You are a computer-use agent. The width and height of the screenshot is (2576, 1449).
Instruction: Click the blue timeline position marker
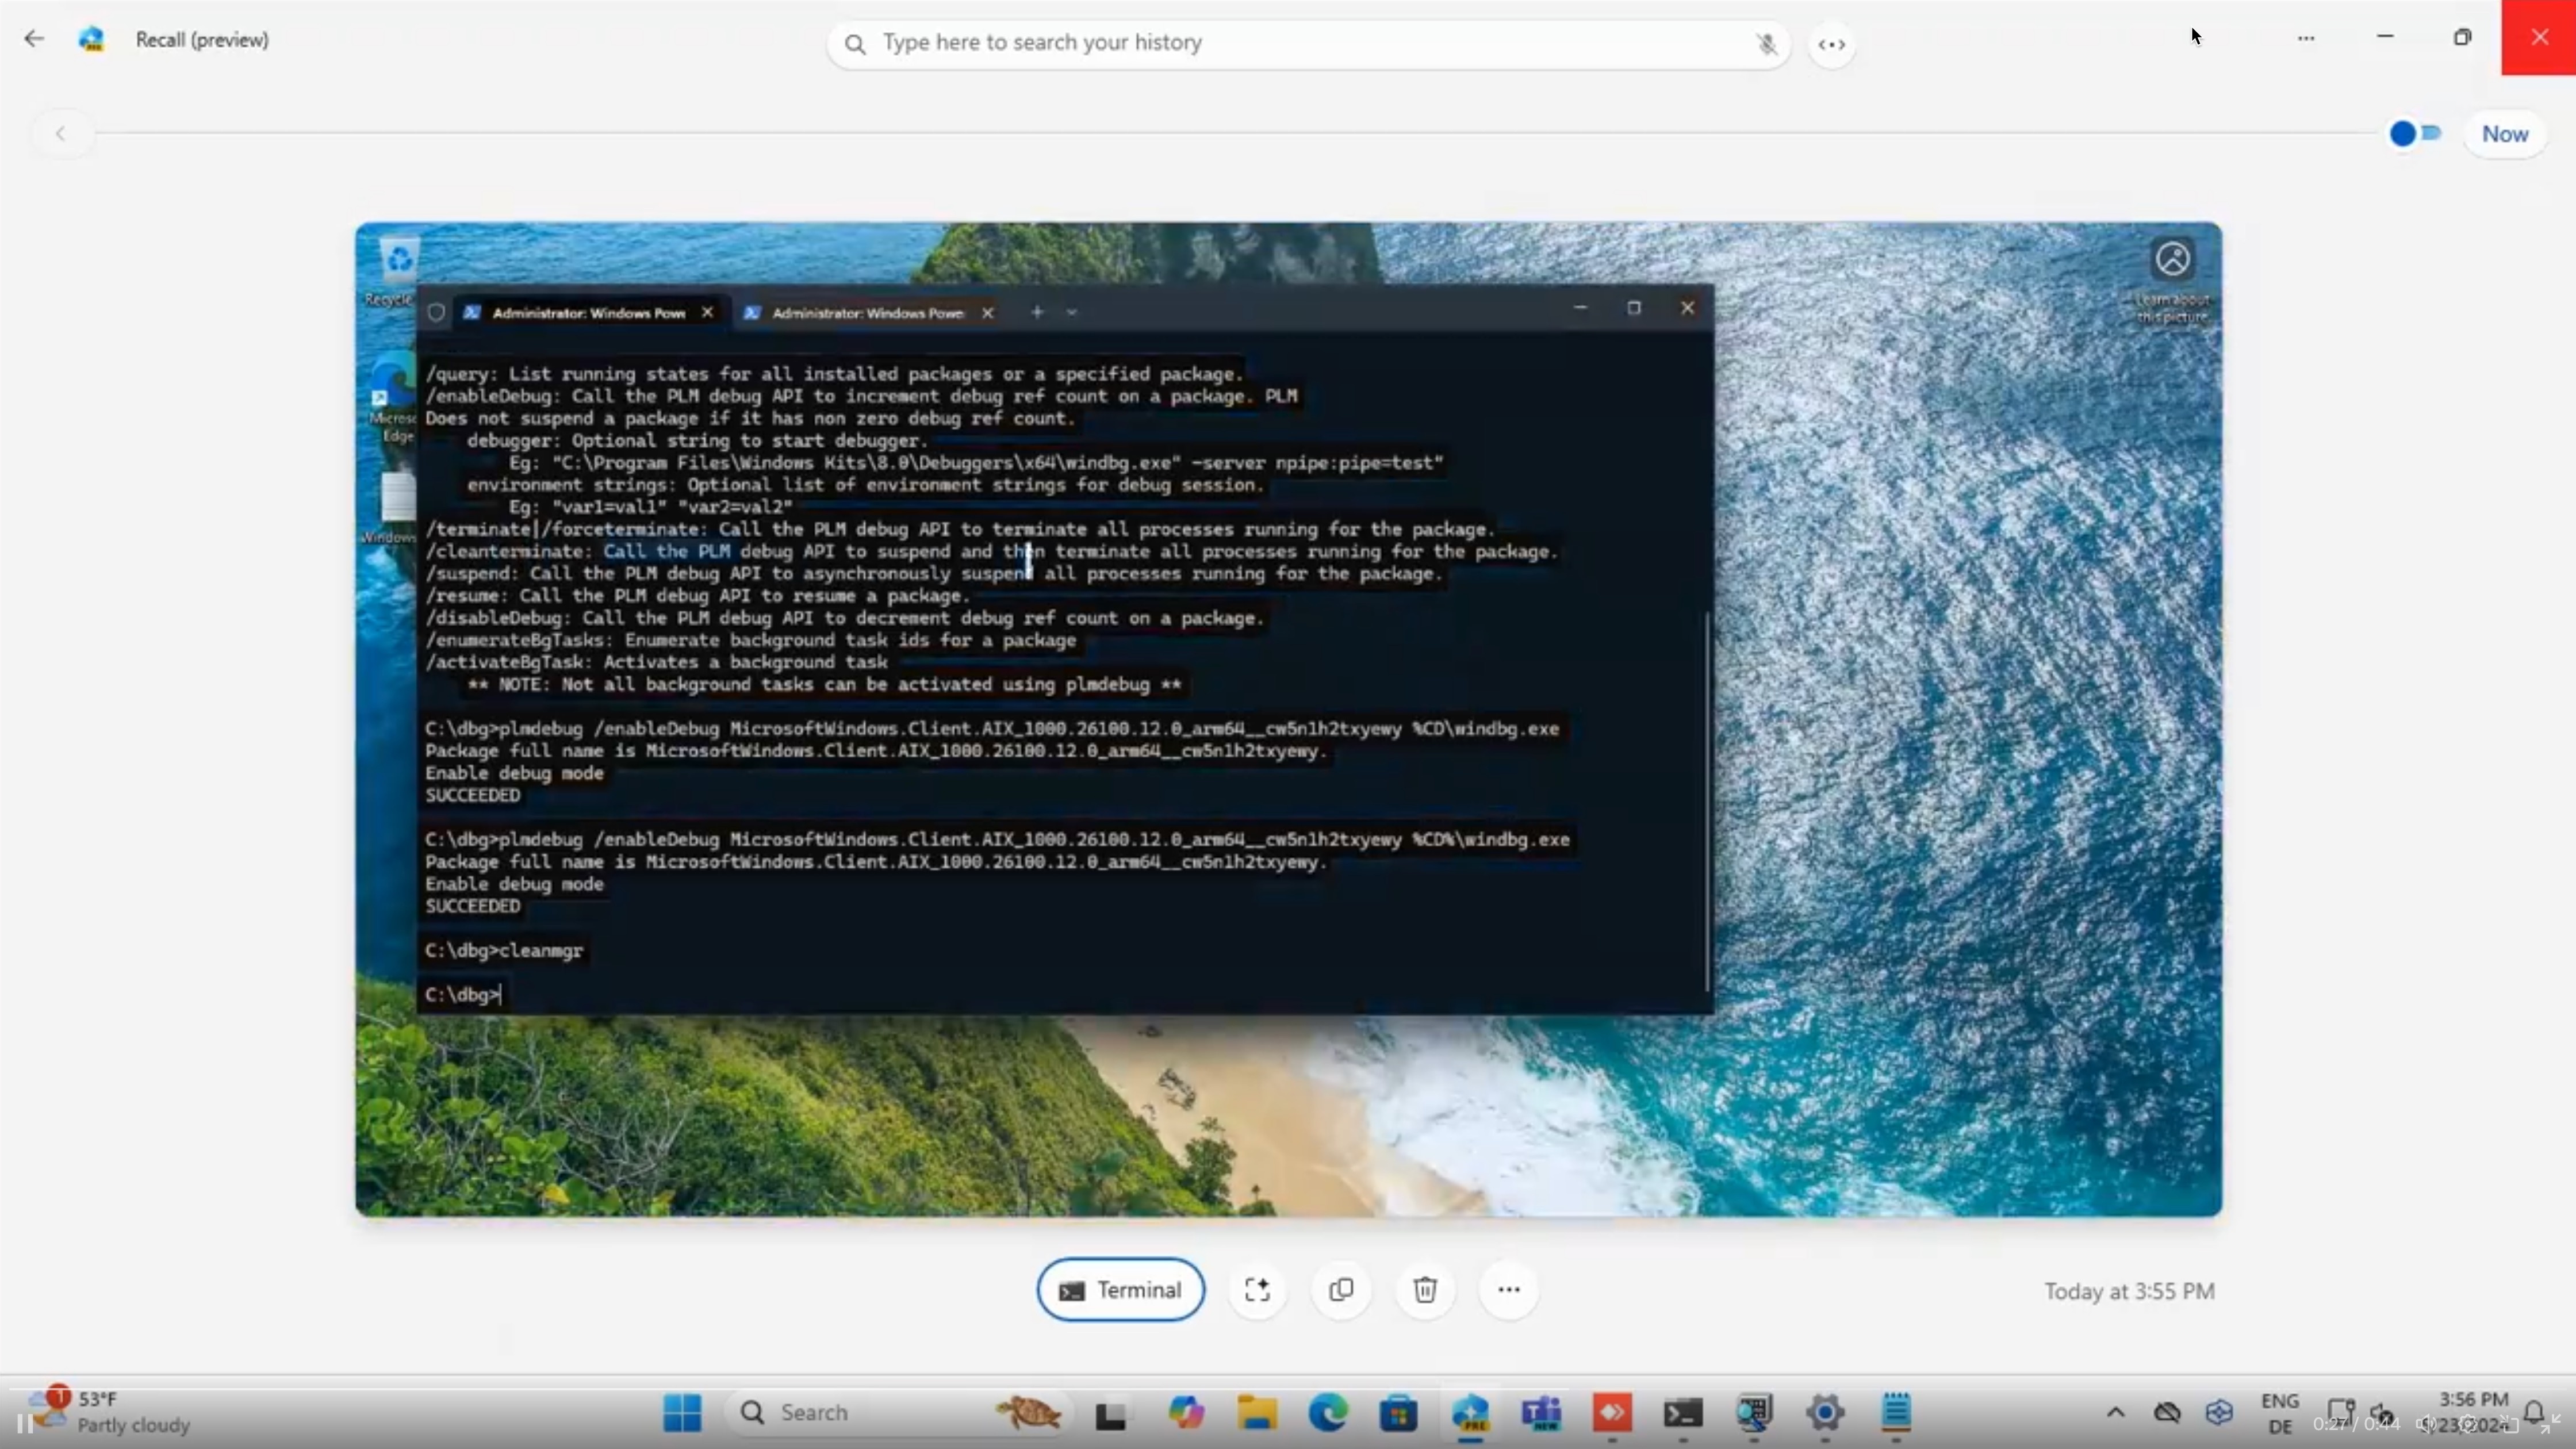[x=2402, y=133]
